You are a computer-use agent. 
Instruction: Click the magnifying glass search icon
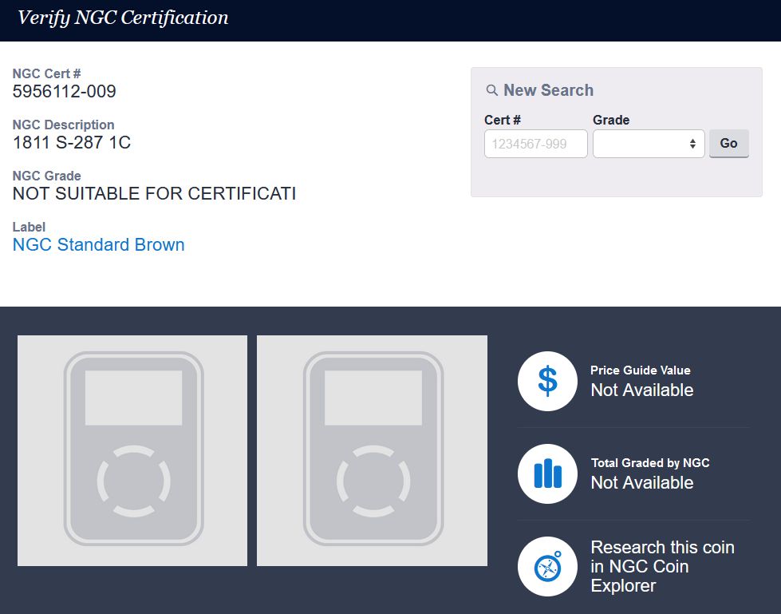tap(491, 90)
